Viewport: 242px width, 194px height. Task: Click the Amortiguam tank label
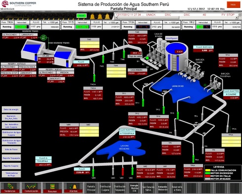[x=172, y=38]
